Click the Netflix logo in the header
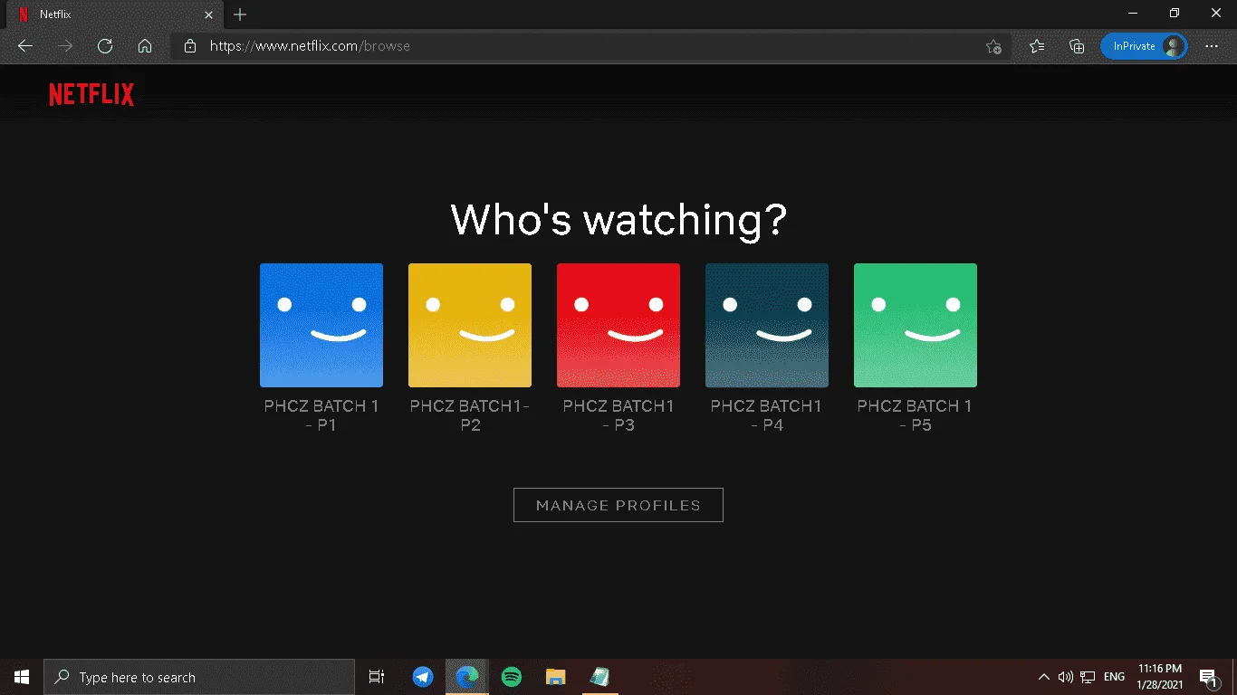 91,94
